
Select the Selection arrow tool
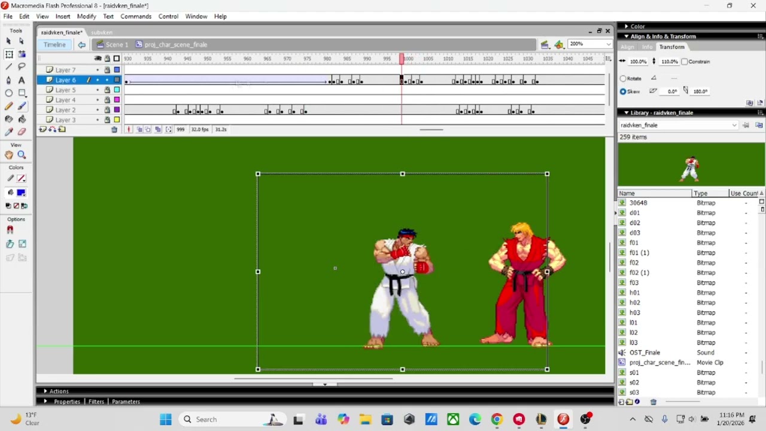8,41
